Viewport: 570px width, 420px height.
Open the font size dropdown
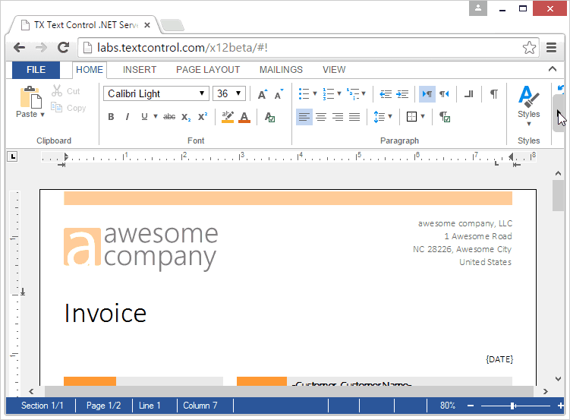pyautogui.click(x=229, y=93)
